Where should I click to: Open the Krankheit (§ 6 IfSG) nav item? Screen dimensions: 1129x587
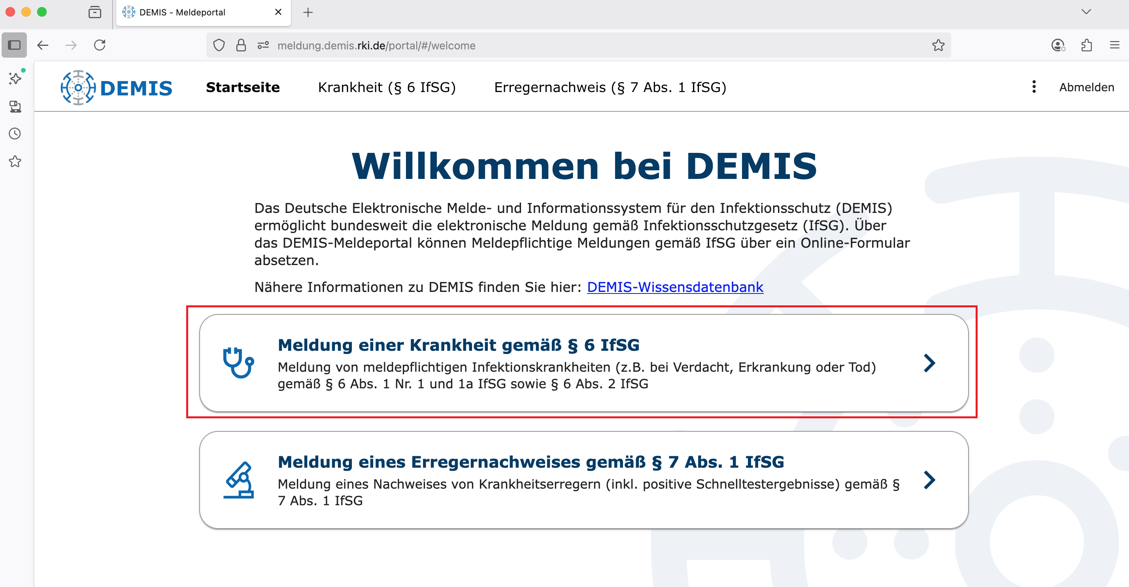(x=387, y=88)
